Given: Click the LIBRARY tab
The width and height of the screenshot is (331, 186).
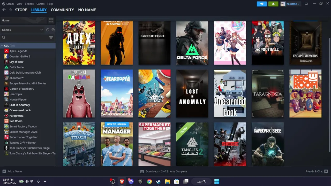Looking at the screenshot, I should point(39,10).
